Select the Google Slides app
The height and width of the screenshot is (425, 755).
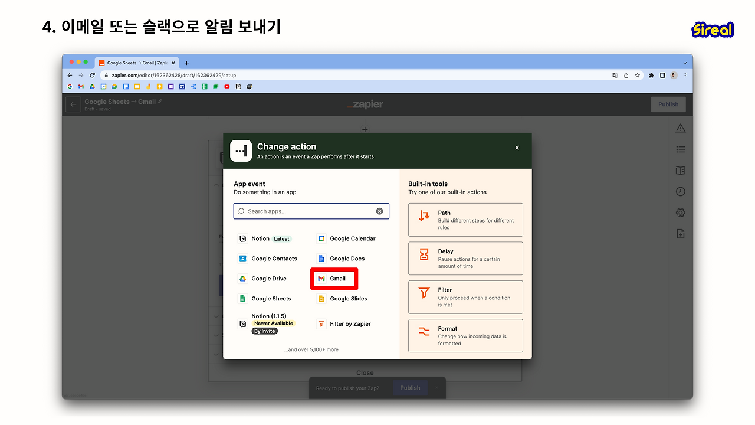(342, 299)
